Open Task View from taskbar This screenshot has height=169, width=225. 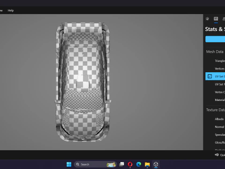[121, 164]
